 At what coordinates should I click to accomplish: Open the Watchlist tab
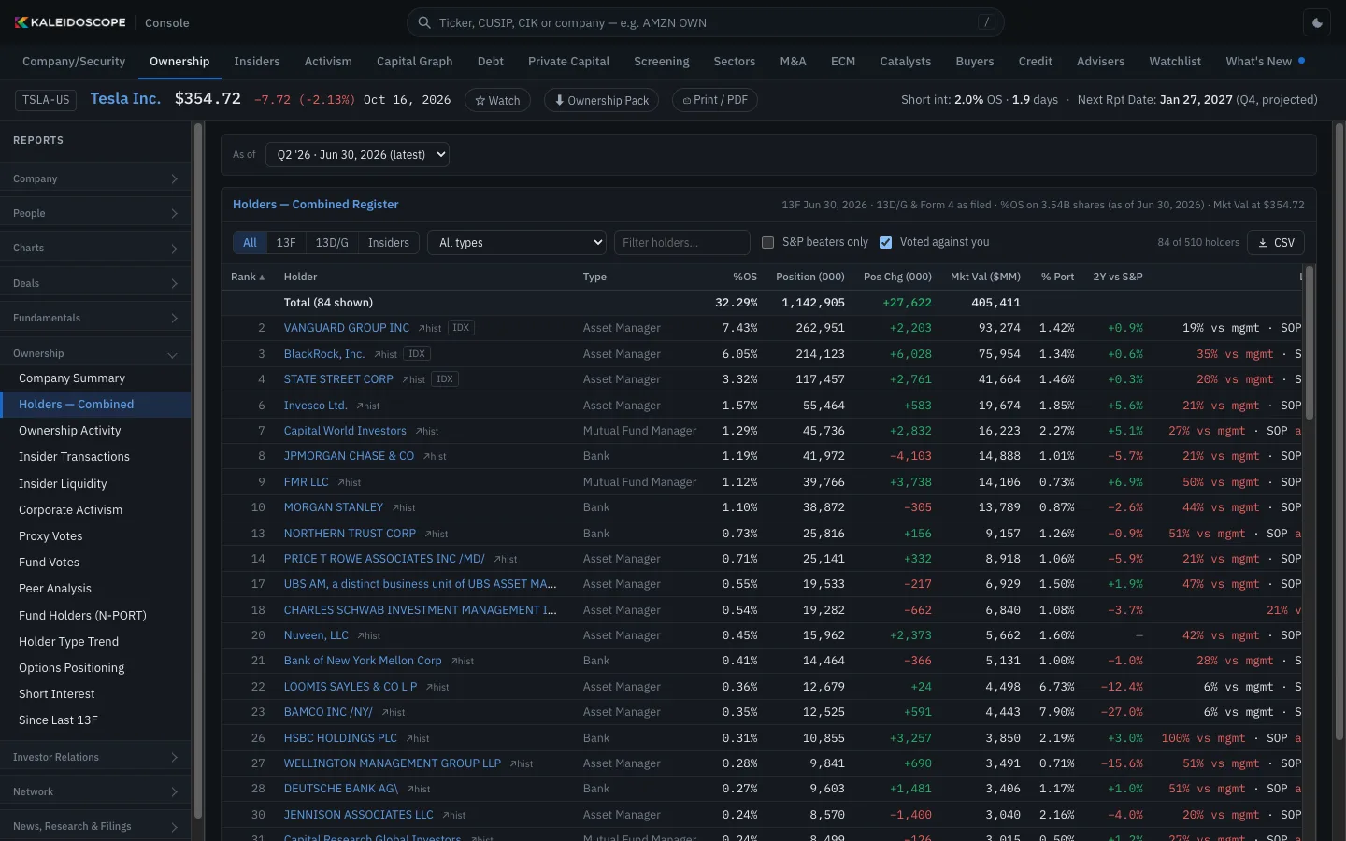click(x=1175, y=62)
